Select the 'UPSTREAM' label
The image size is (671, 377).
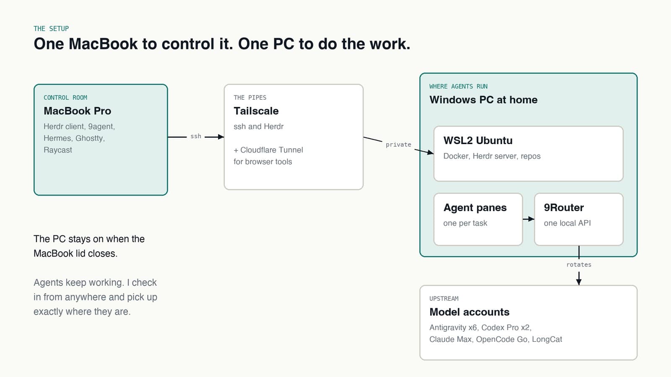point(444,299)
